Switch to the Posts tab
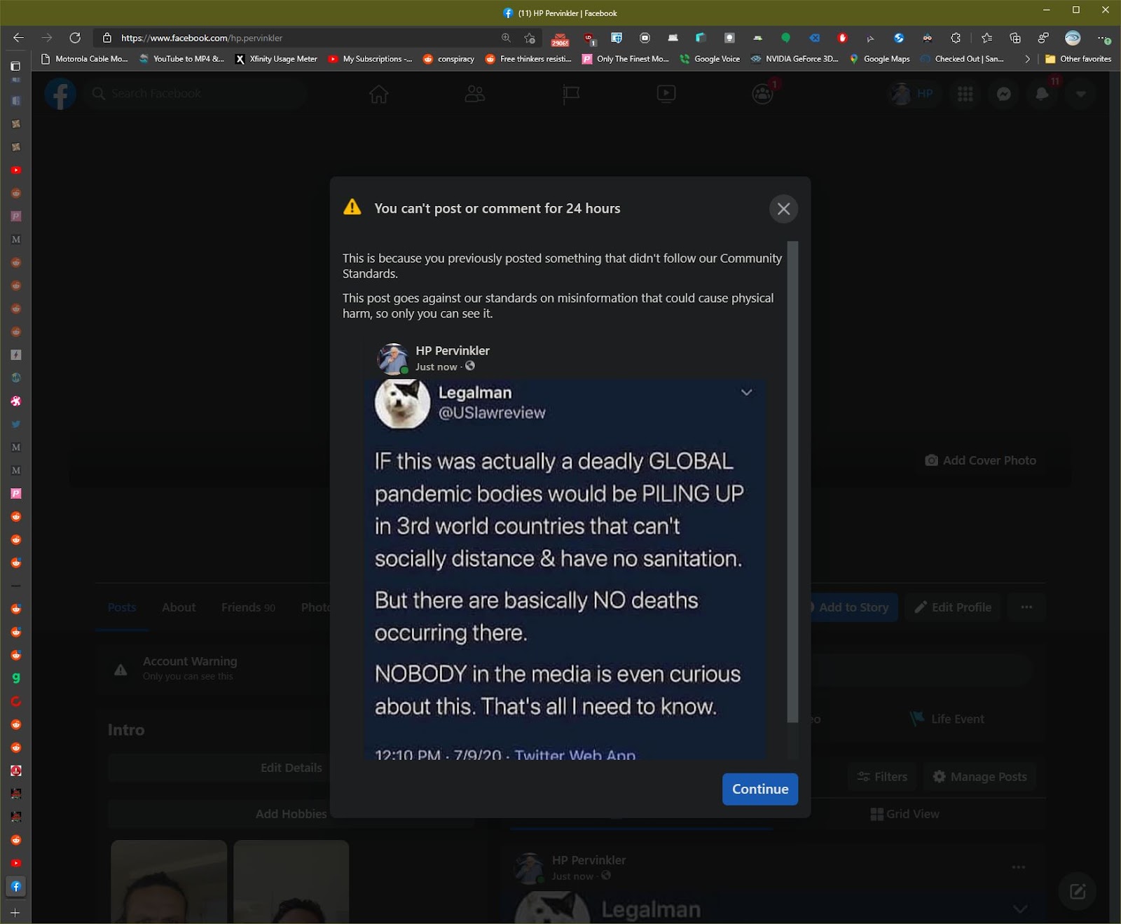 click(122, 607)
